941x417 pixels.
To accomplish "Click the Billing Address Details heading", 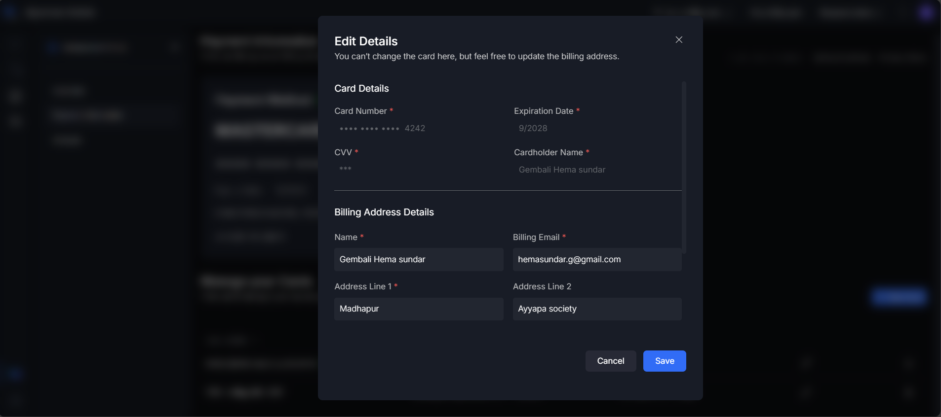I will (384, 212).
